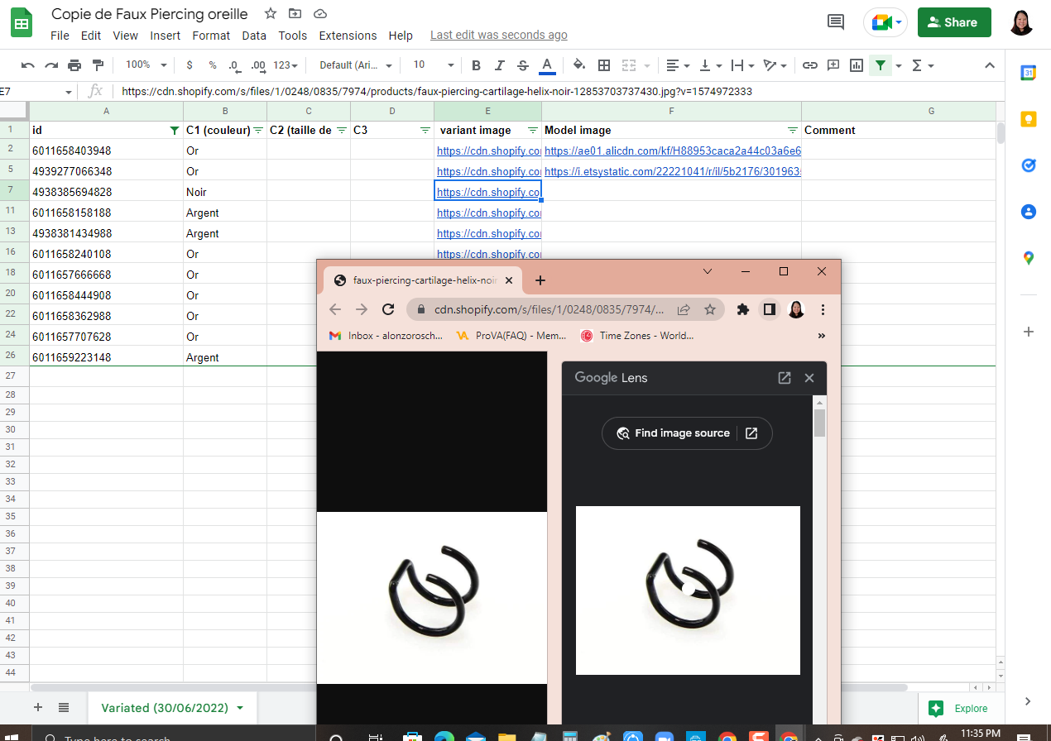Open Lens results in new tab icon

coord(785,378)
